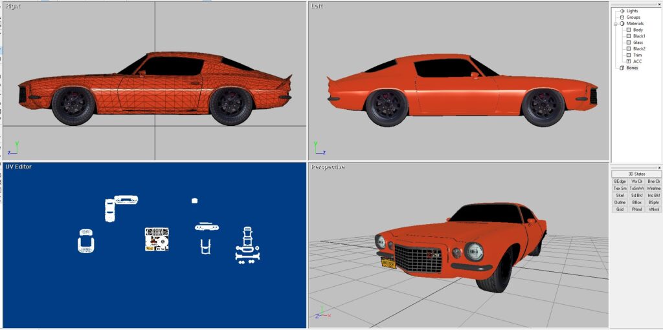Toggle the Bne Clr display state
This screenshot has height=330, width=663.
pos(654,181)
